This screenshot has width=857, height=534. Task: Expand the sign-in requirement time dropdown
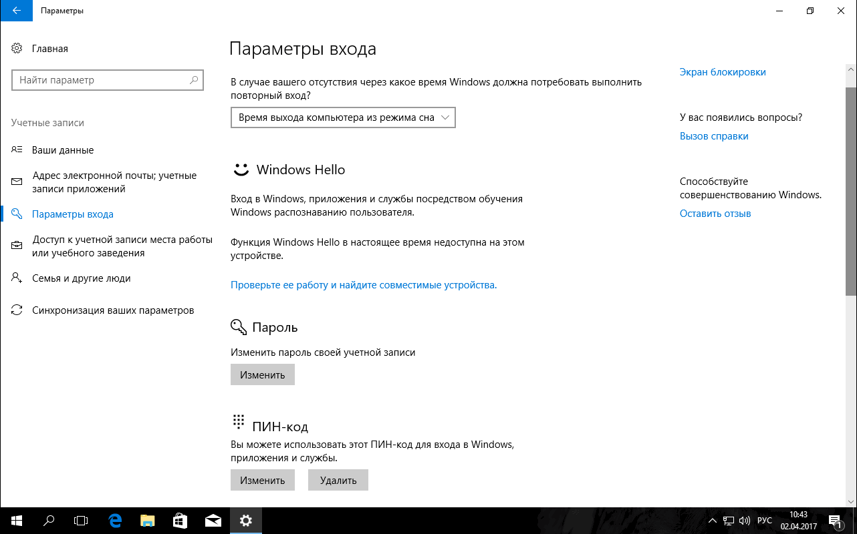[343, 117]
